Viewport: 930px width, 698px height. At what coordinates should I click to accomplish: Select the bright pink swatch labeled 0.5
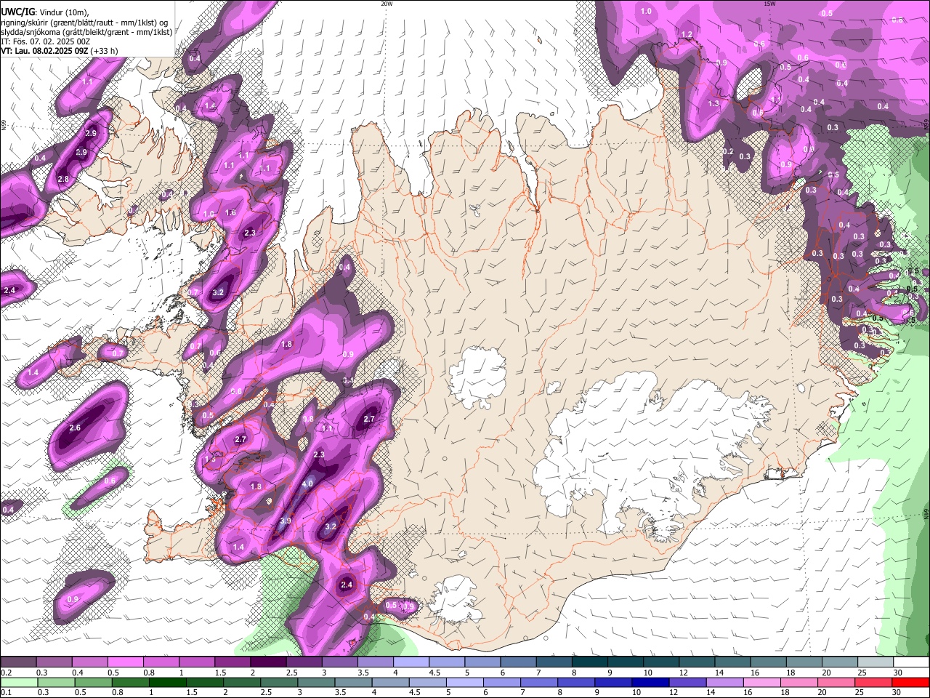(x=124, y=662)
